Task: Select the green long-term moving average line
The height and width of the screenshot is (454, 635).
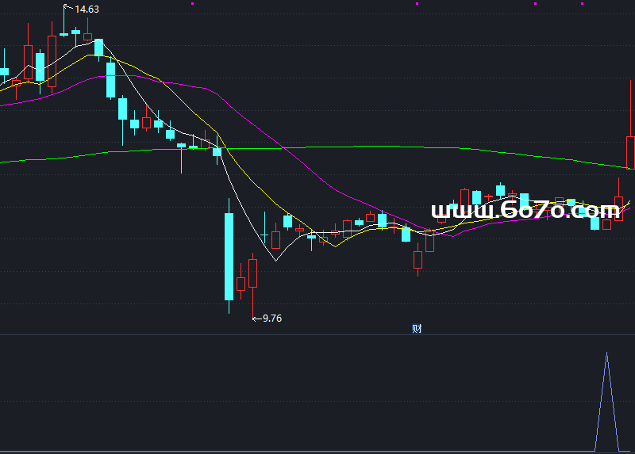Action: coord(357,147)
